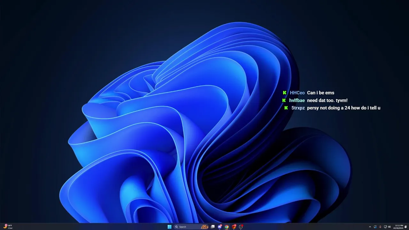The height and width of the screenshot is (230, 409).
Task: Click the green Kick badge beside hvlfbae
Action: pos(284,100)
